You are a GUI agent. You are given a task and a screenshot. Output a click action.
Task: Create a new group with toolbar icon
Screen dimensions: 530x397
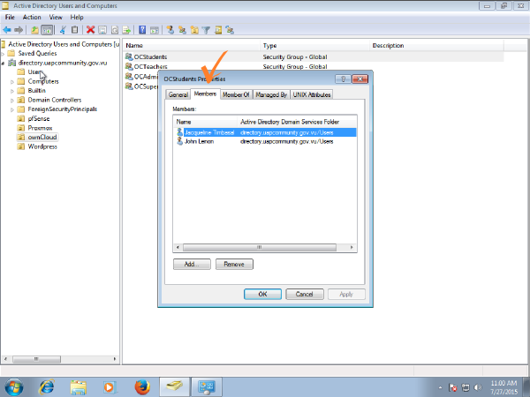click(x=182, y=30)
